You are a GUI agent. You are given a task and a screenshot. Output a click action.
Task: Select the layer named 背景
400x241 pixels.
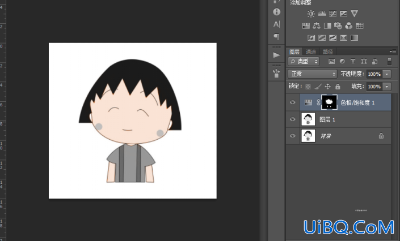[x=326, y=136]
